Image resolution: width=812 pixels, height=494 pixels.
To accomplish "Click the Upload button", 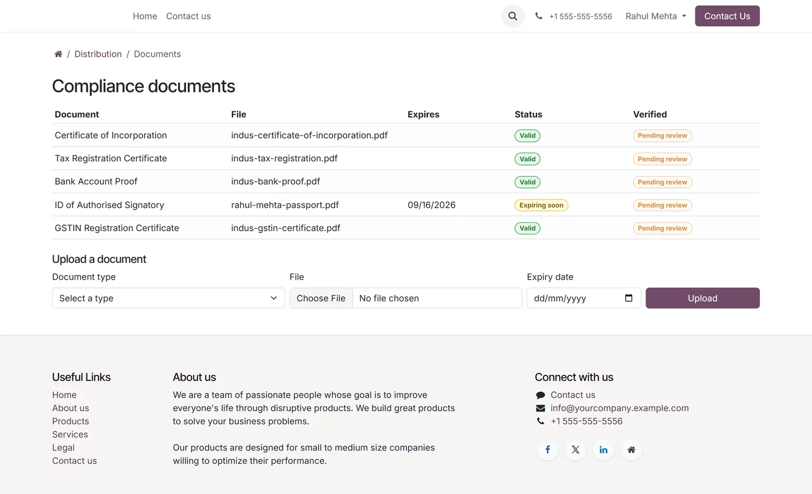I will pyautogui.click(x=702, y=298).
